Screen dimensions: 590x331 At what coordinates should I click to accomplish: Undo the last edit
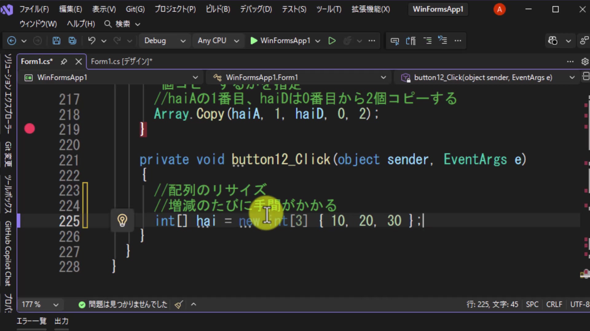(92, 41)
